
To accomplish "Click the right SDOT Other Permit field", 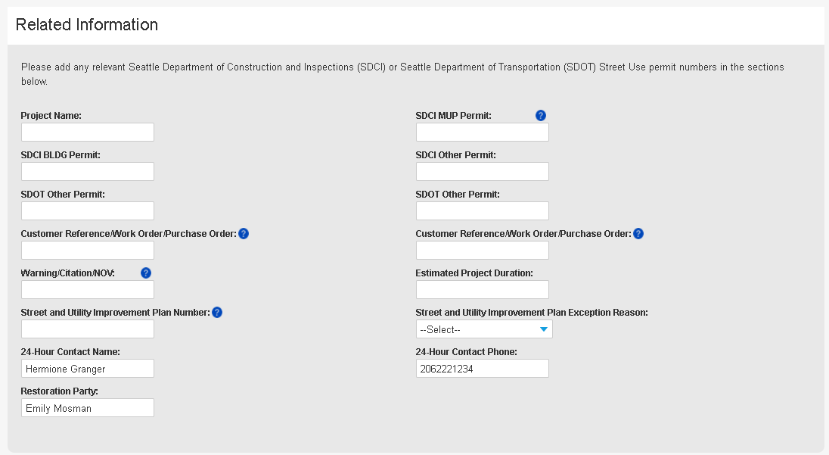I will coord(483,211).
